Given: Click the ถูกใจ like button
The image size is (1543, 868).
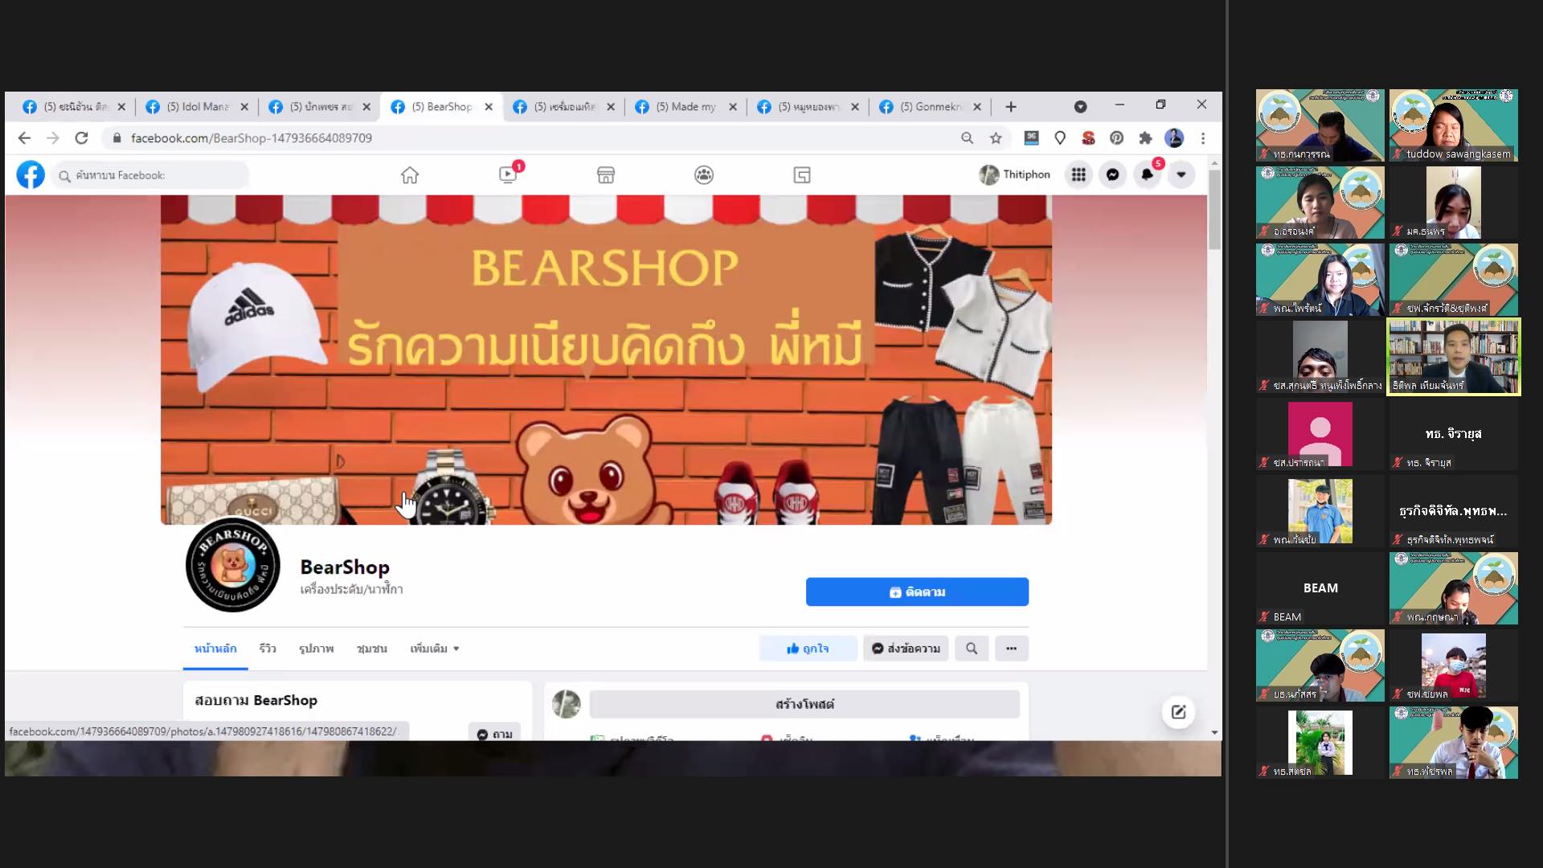Looking at the screenshot, I should [808, 649].
